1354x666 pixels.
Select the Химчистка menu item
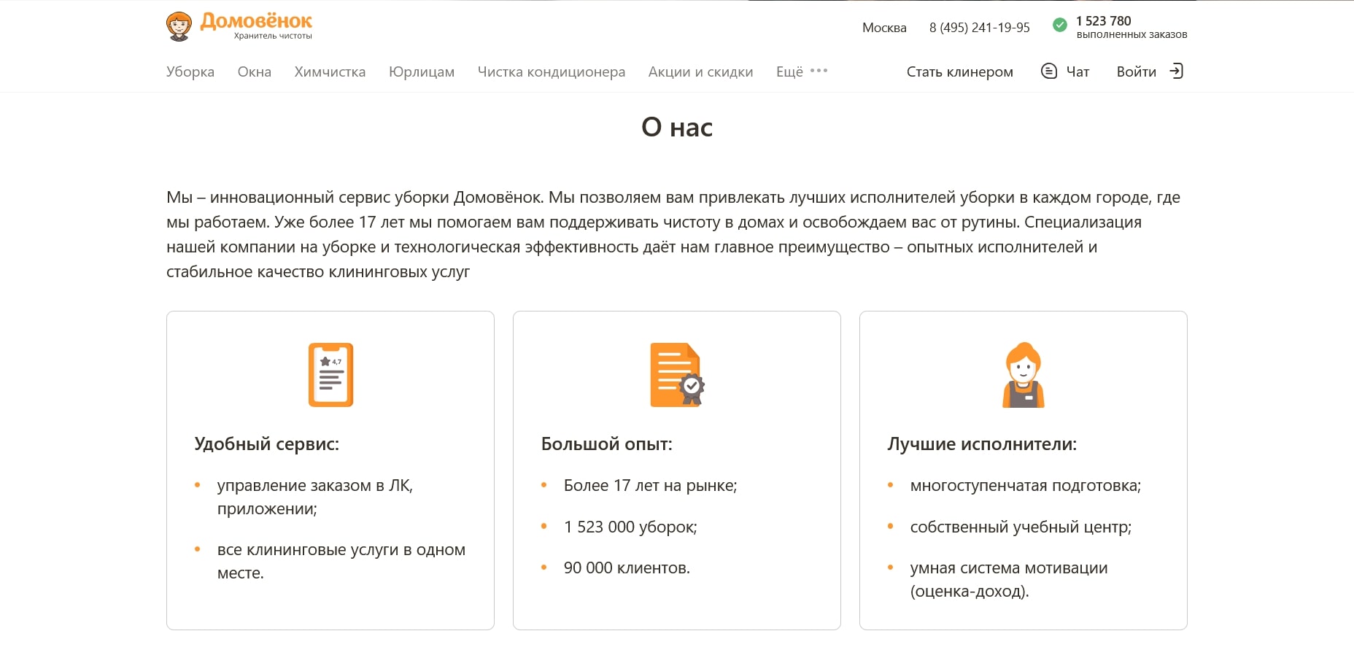point(329,71)
